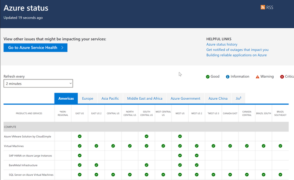
Task: Open the Asia Pacific tab
Action: click(110, 98)
